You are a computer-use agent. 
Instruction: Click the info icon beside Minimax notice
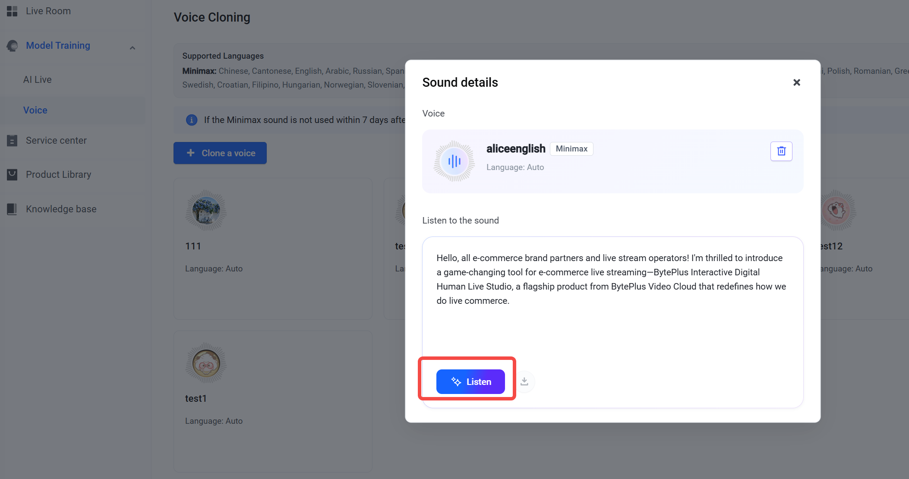pyautogui.click(x=192, y=120)
